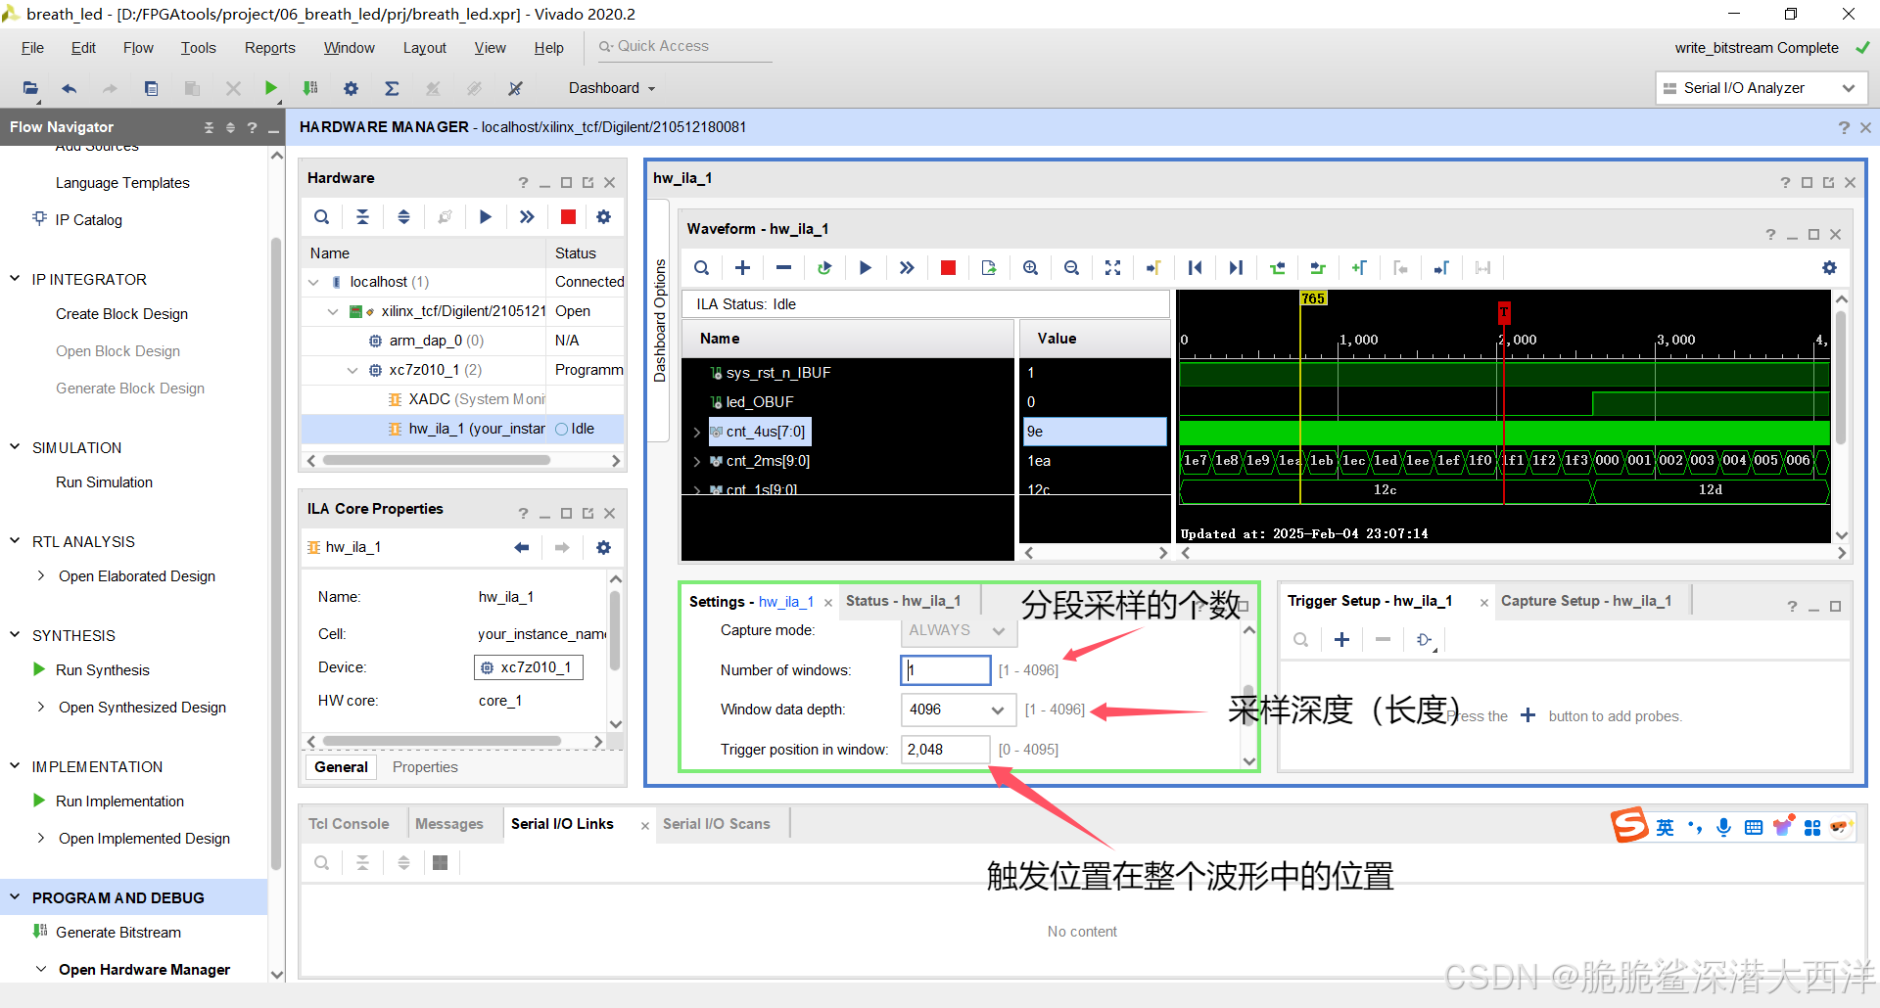This screenshot has width=1880, height=1008.
Task: Add a probe in Trigger Setup panel
Action: [1341, 640]
